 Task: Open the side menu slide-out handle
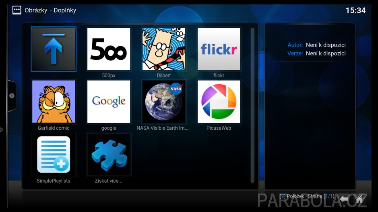[x=12, y=96]
